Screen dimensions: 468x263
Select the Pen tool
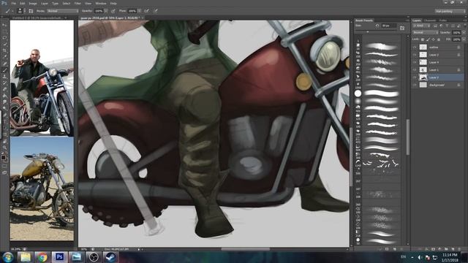pos(4,115)
